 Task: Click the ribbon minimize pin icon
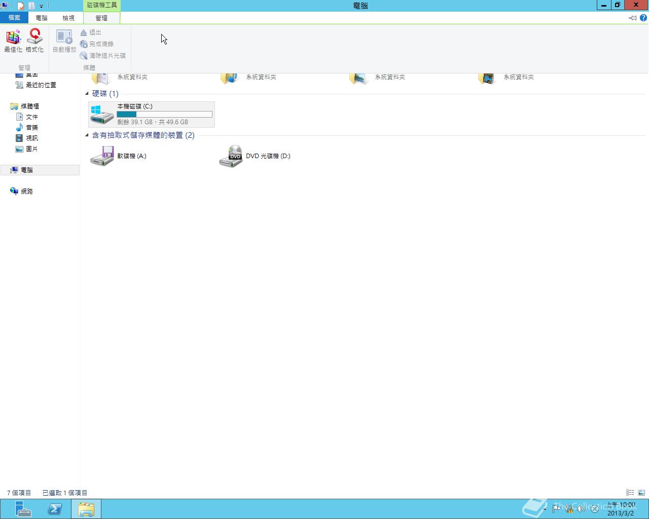coord(632,18)
